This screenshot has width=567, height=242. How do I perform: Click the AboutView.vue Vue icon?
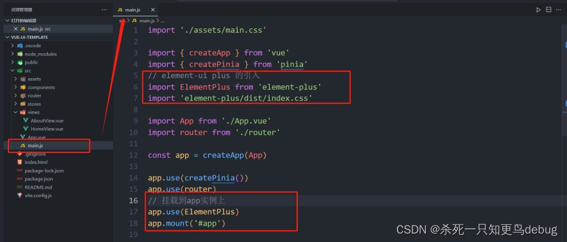[25, 120]
